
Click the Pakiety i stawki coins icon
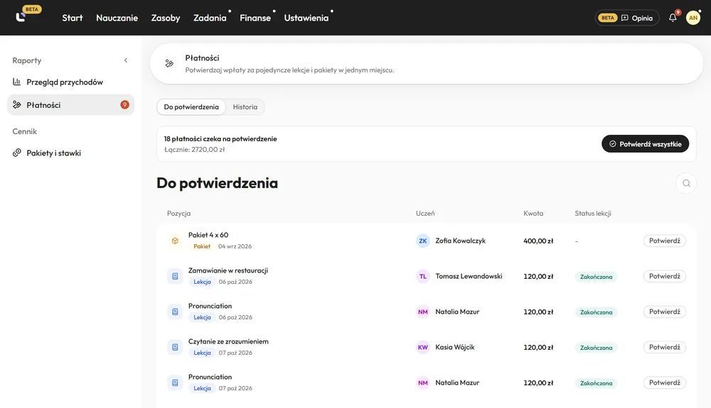coord(17,153)
